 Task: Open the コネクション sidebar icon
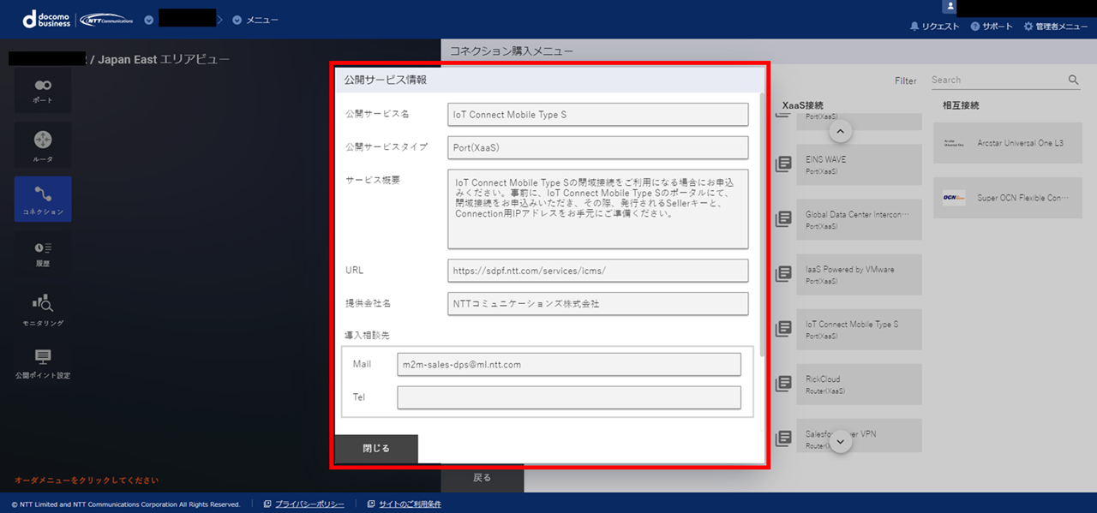click(x=43, y=200)
